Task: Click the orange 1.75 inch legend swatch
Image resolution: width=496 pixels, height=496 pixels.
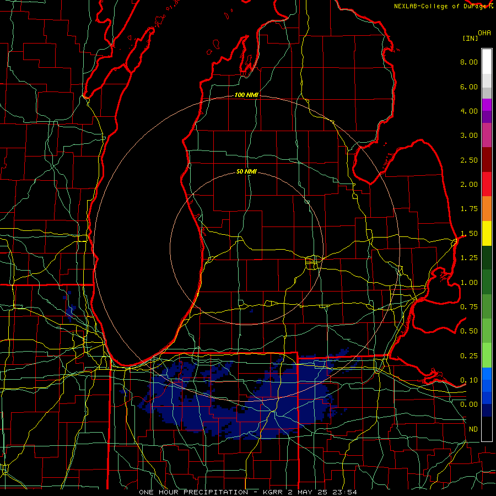Action: [x=487, y=209]
